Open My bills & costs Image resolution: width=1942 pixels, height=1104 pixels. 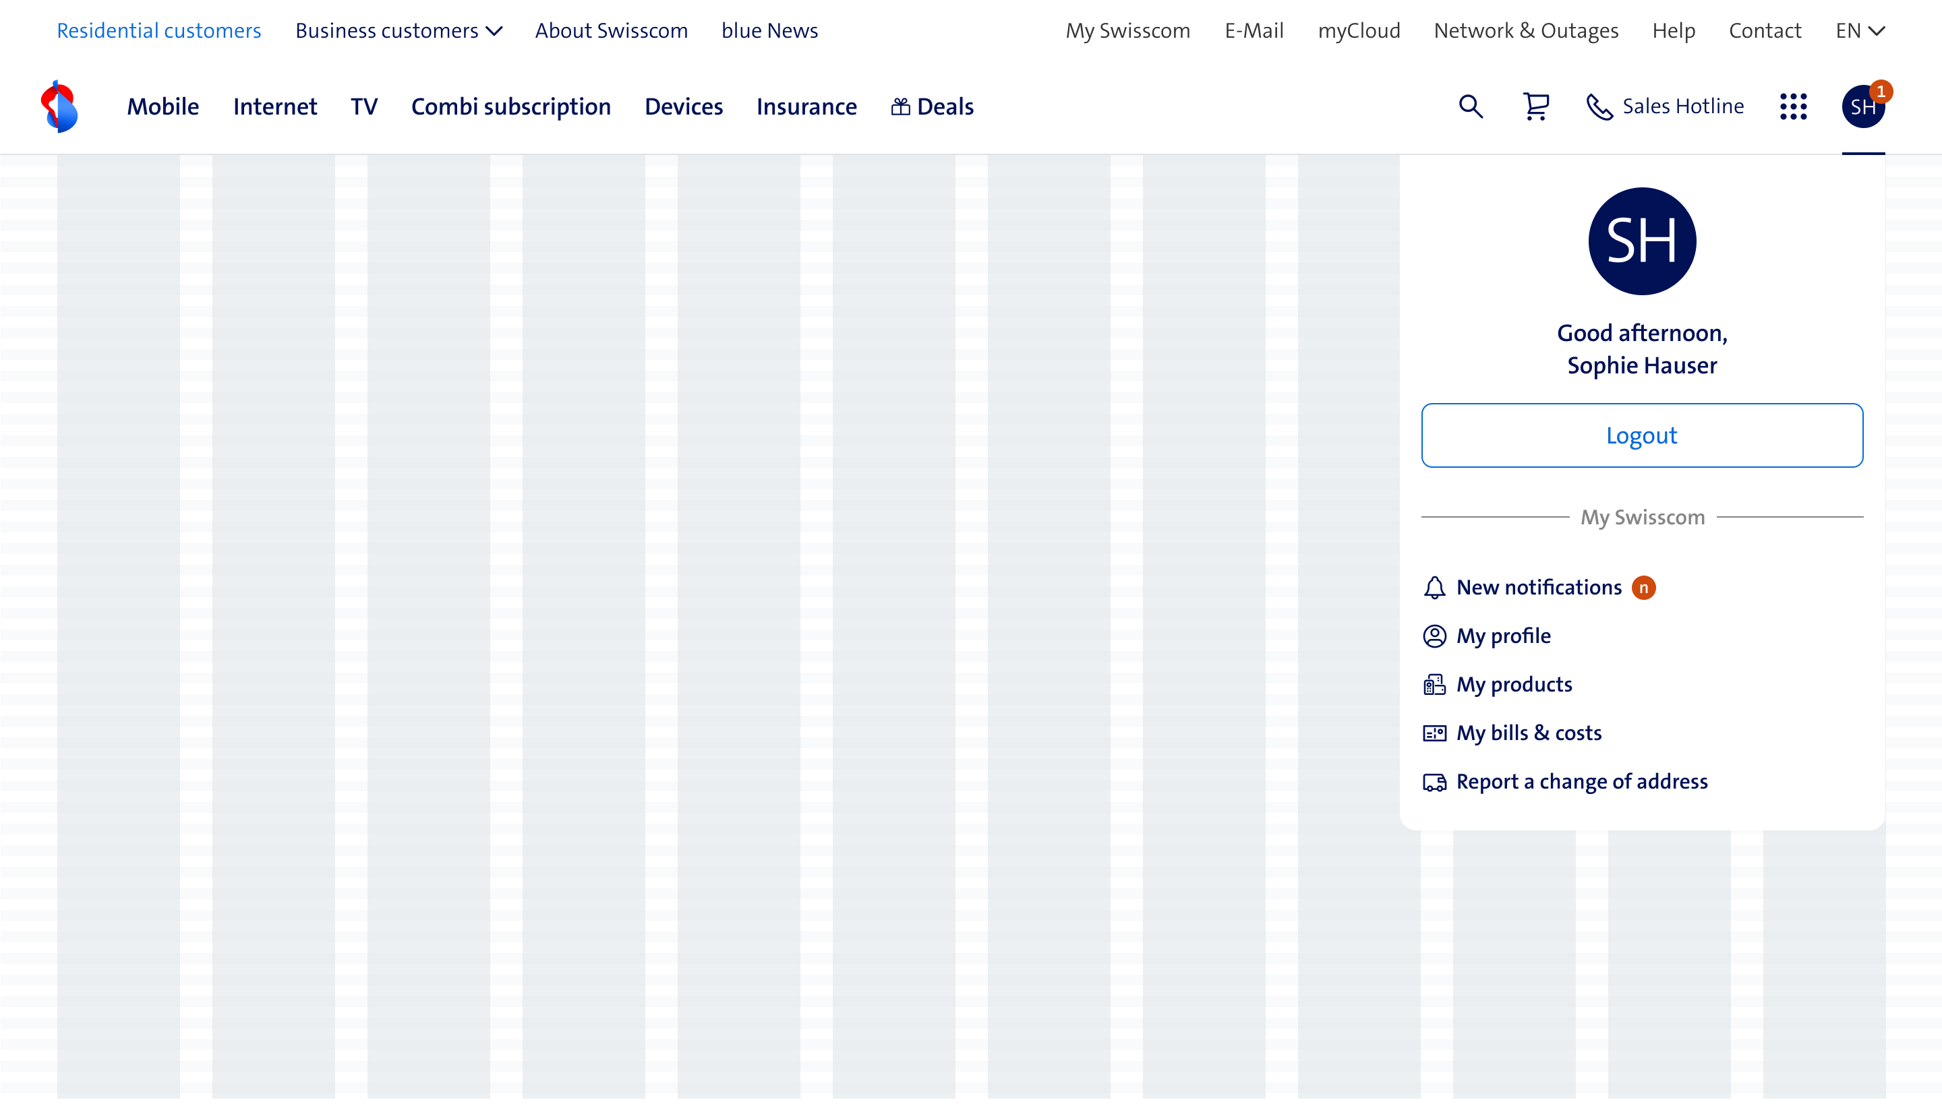pyautogui.click(x=1529, y=733)
